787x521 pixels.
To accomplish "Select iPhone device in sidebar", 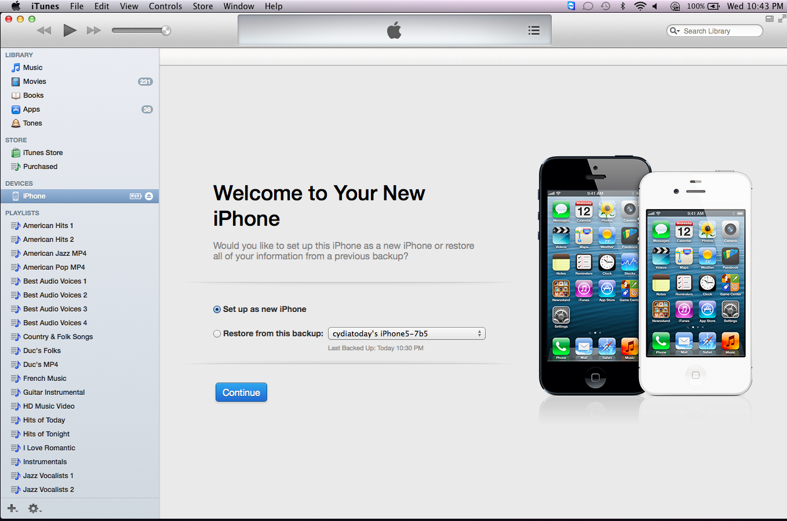I will tap(80, 196).
